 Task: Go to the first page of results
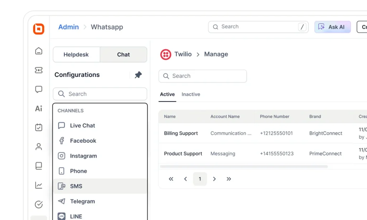click(171, 179)
